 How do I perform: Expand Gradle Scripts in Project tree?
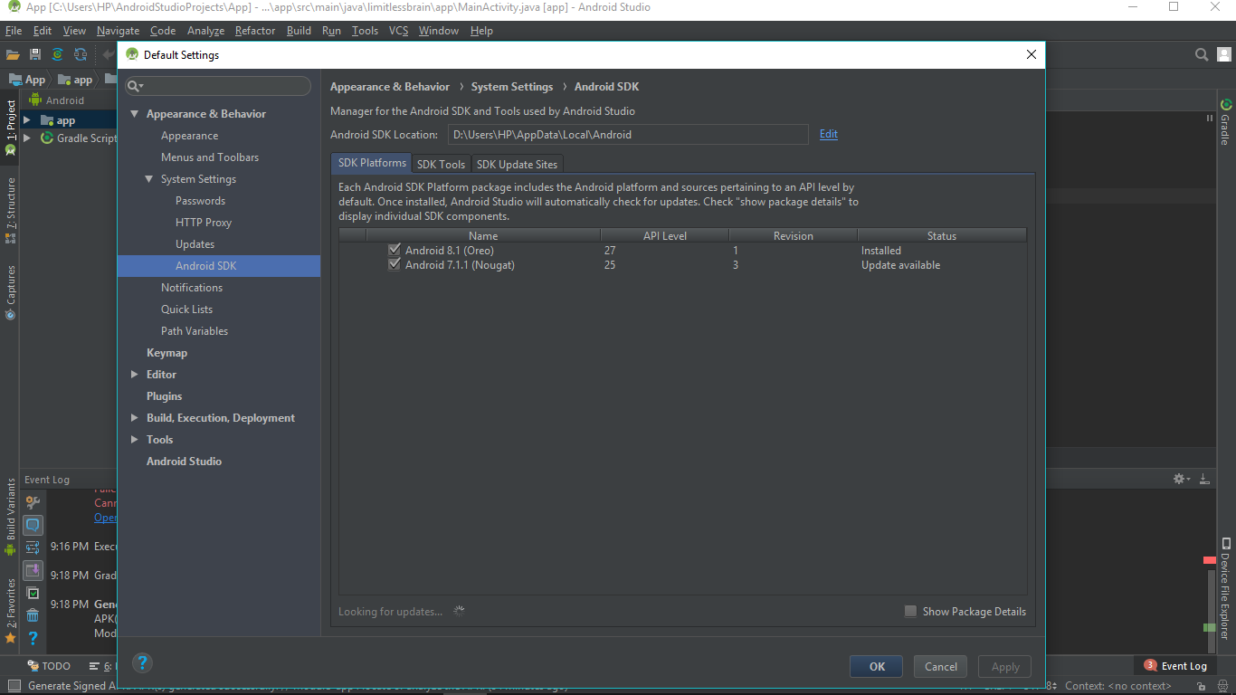pos(26,138)
